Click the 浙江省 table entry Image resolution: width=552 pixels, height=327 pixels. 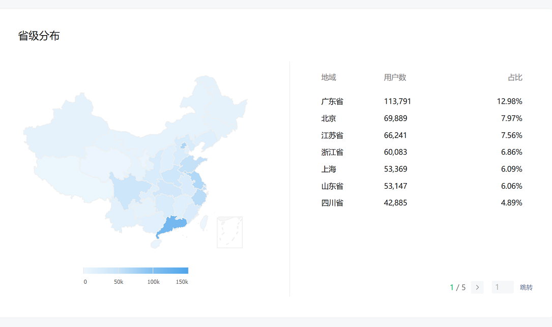332,152
